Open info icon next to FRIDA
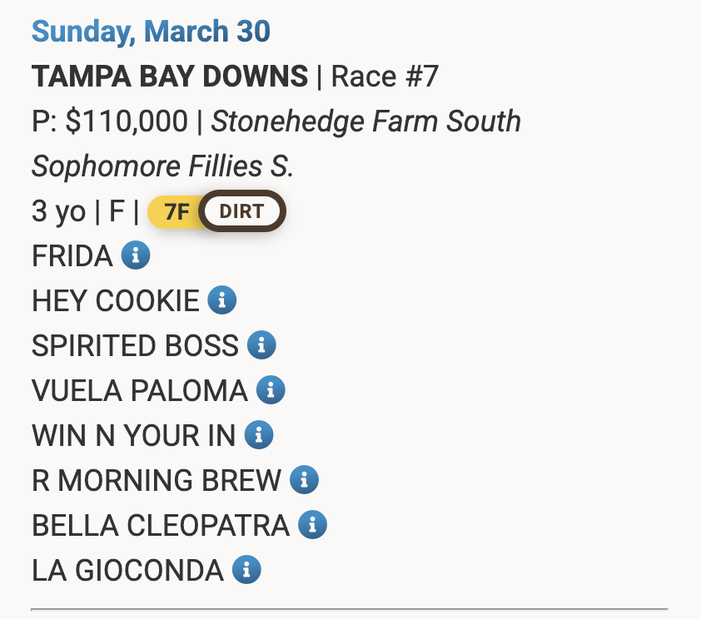 click(136, 255)
